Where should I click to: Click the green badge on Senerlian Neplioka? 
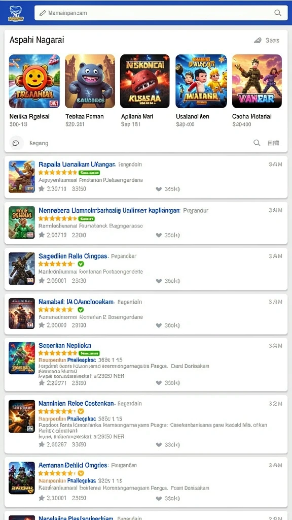(89, 353)
